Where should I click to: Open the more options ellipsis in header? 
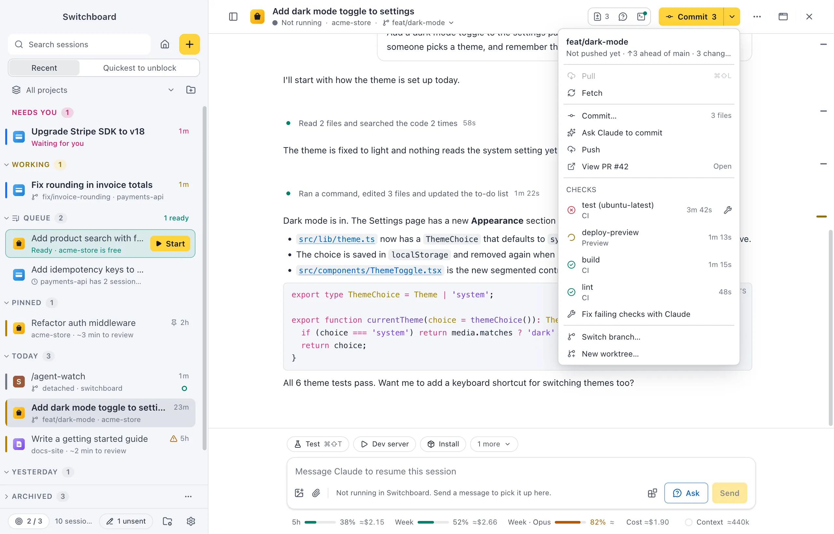pos(757,17)
